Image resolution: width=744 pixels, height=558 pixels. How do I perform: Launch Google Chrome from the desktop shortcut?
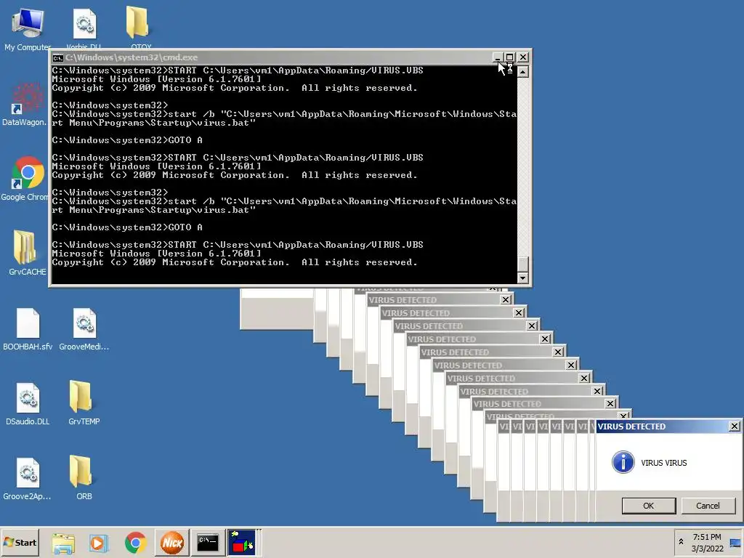pos(27,179)
